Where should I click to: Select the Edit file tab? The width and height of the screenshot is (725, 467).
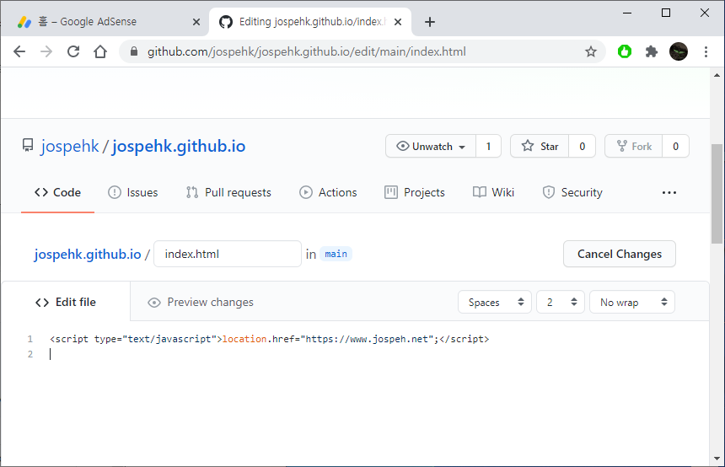(66, 302)
